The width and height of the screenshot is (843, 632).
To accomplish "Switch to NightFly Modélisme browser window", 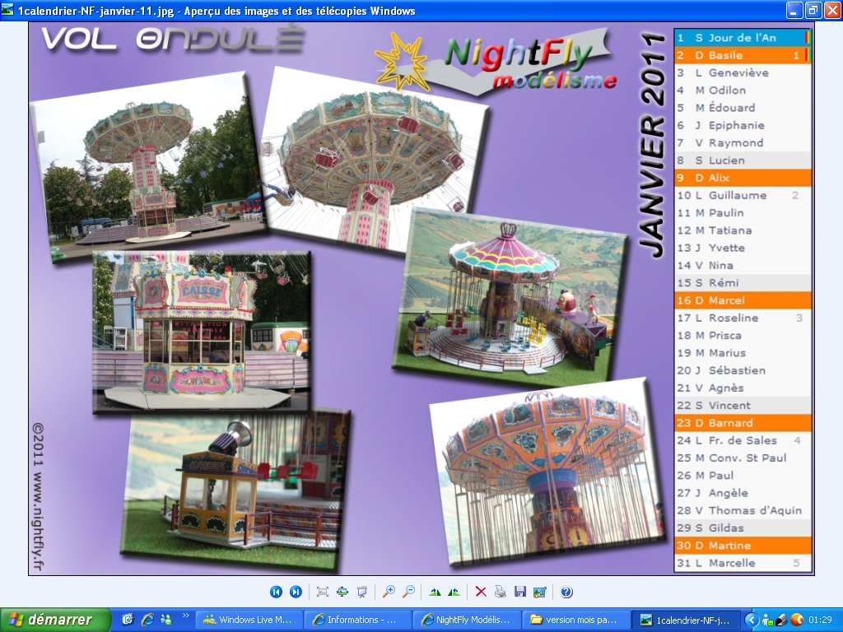I will (466, 620).
